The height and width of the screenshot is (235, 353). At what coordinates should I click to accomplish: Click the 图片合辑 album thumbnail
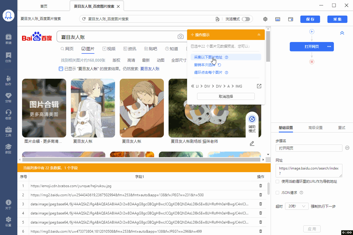pyautogui.click(x=44, y=108)
